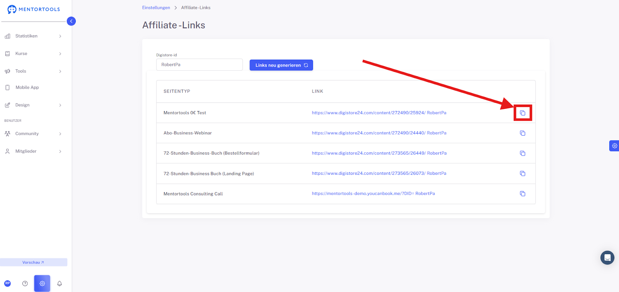Open the digistore24 273565/26073 link
This screenshot has width=619, height=292.
(x=379, y=173)
